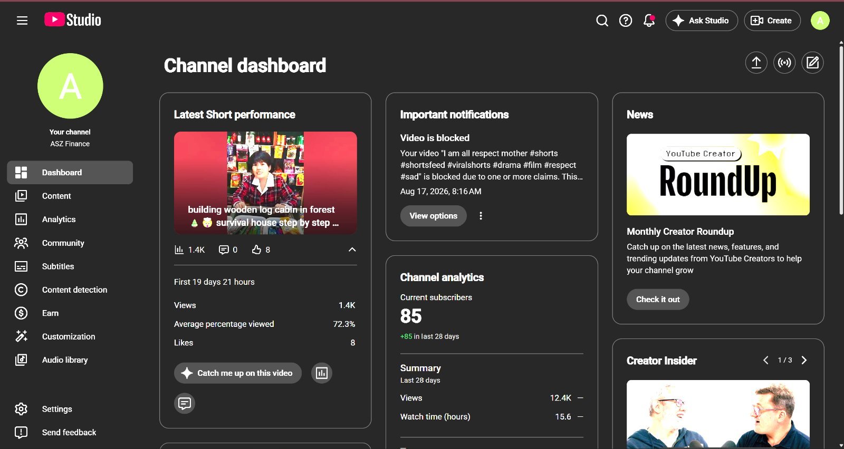Open the blocked video notification more options
The width and height of the screenshot is (844, 449).
click(x=481, y=216)
